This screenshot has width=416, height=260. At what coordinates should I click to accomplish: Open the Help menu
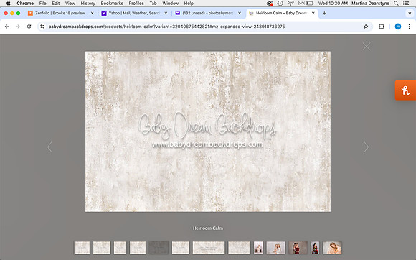189,3
